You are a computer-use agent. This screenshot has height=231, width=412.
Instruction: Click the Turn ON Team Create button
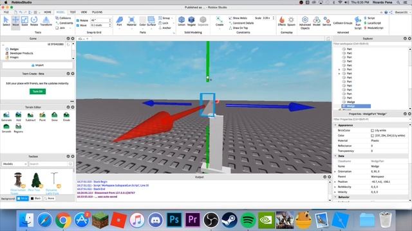[37, 91]
